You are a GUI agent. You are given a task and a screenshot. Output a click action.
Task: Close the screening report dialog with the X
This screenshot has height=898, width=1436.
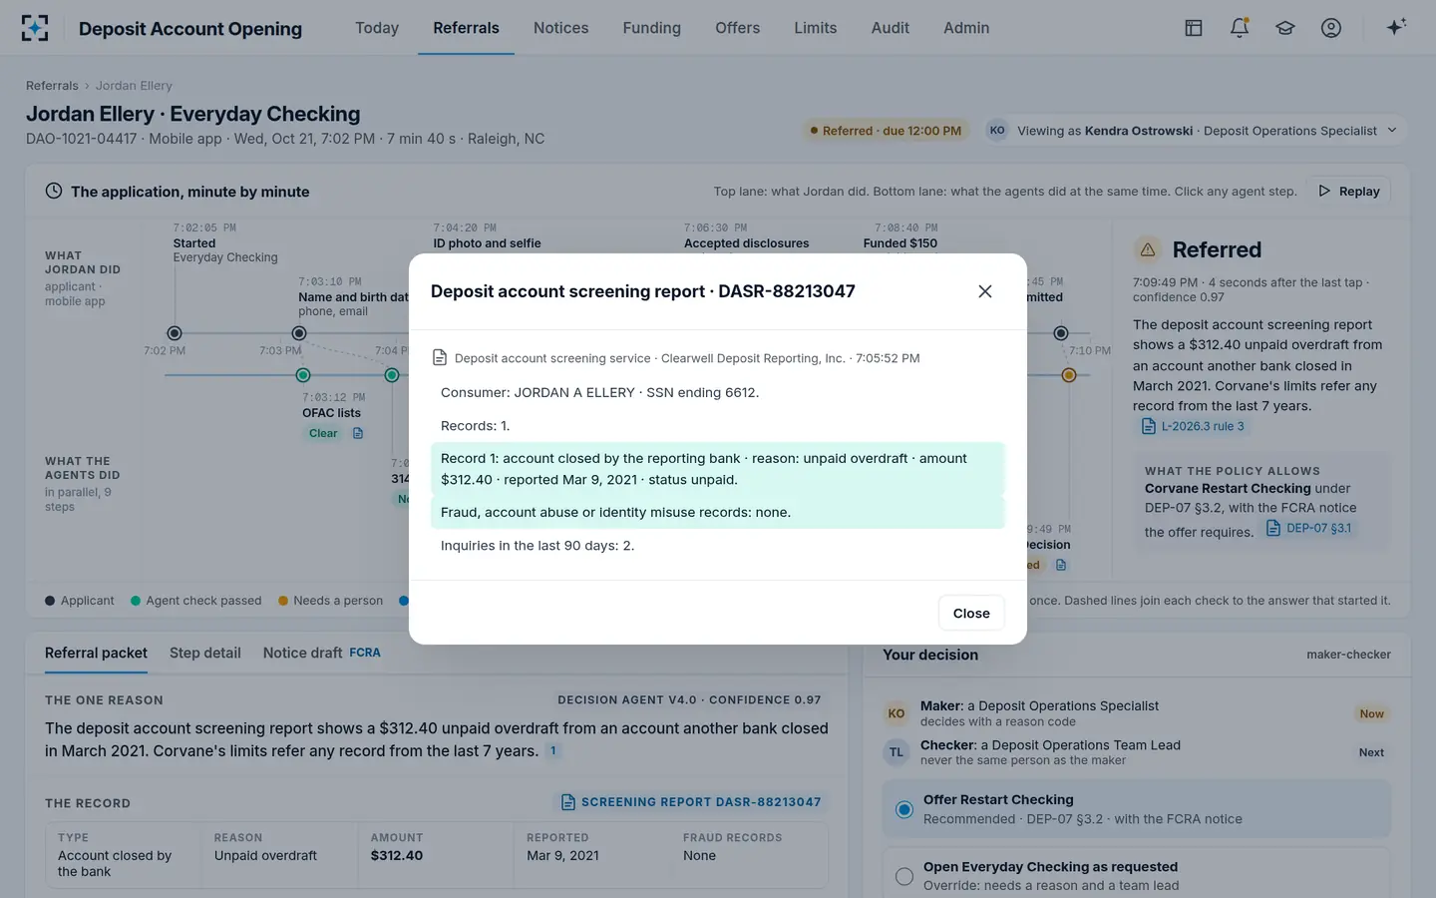click(985, 291)
